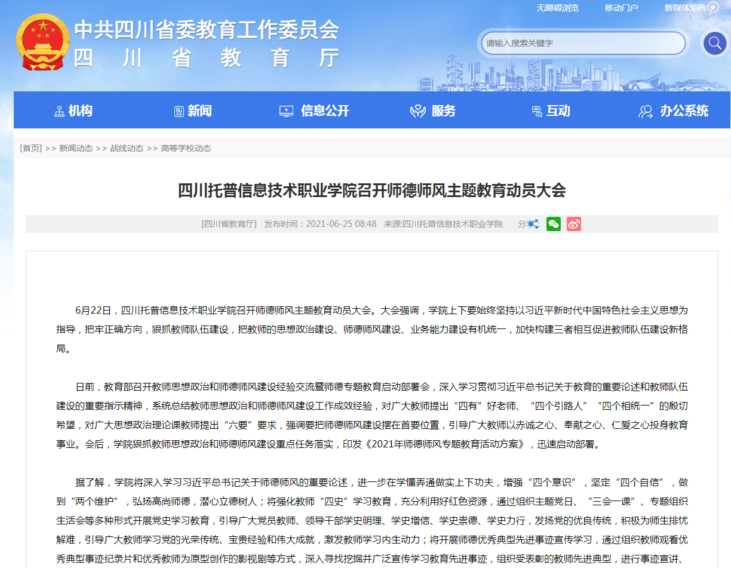Viewport: 731px width, 568px height.
Task: Share article to WeChat
Action: [554, 224]
